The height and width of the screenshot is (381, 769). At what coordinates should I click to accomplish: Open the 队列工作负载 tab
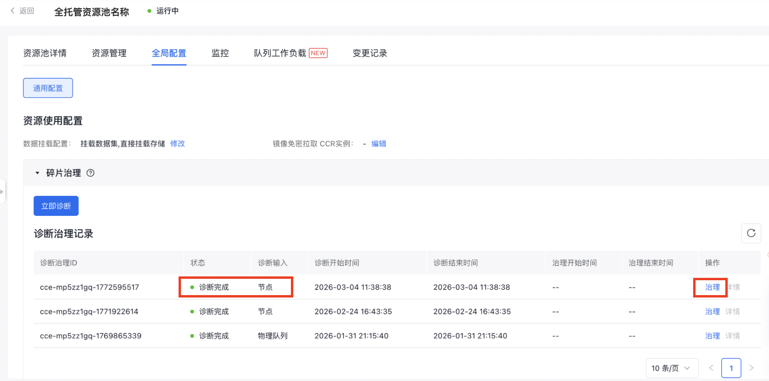pos(280,53)
